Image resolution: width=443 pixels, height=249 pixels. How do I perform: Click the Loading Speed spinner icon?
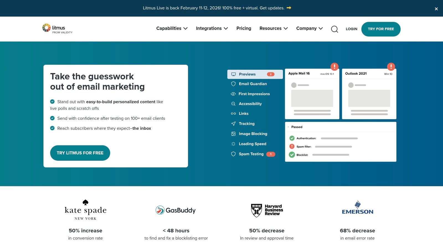(x=233, y=144)
